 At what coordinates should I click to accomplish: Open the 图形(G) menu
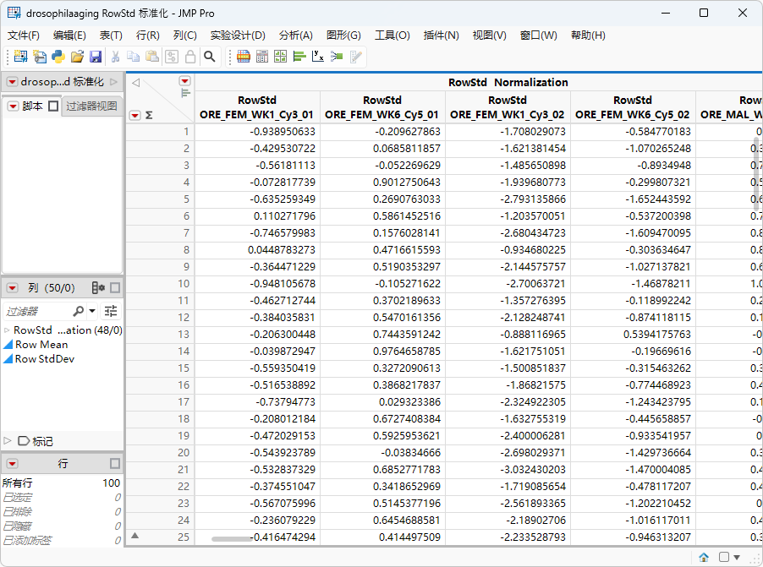point(343,35)
